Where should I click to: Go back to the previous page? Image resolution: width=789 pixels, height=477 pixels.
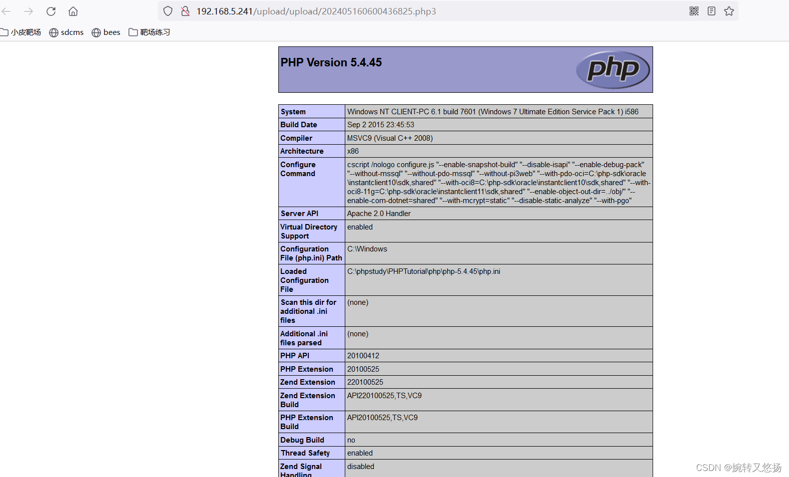(6, 11)
